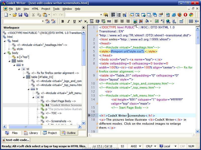Toggle word wrap in the editor
Screen dimensions: 201x150
pos(113,15)
